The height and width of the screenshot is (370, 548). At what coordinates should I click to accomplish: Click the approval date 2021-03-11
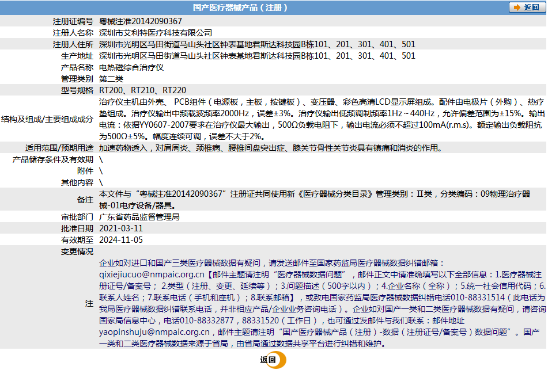pyautogui.click(x=121, y=228)
